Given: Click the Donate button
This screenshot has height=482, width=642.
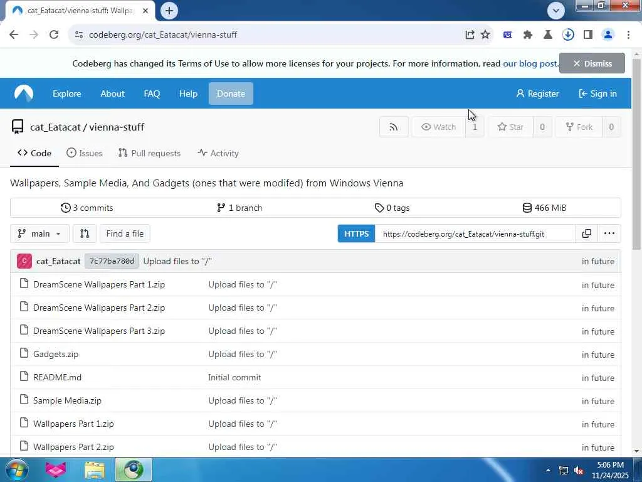Looking at the screenshot, I should pos(231,94).
